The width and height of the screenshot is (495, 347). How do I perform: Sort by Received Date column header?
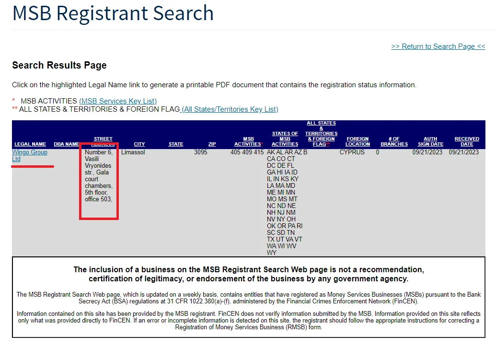click(x=467, y=141)
